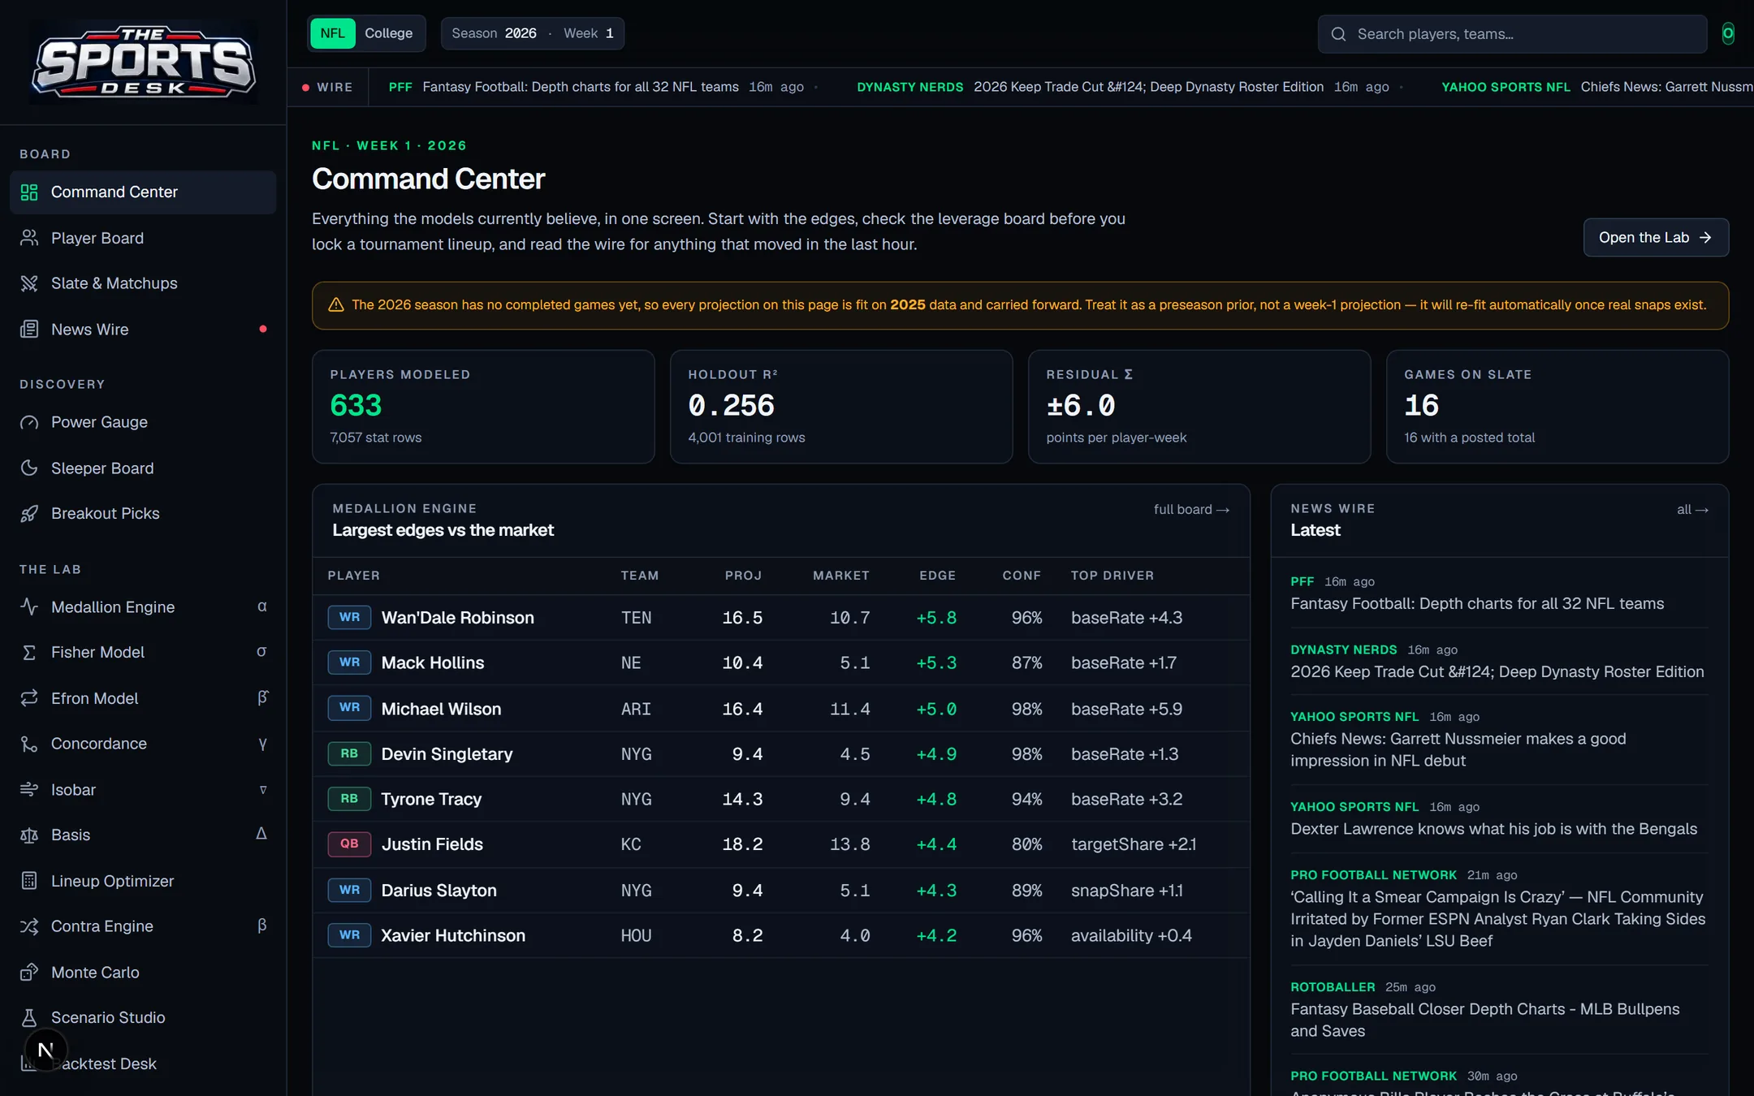Click the all news link
Viewport: 1754px width, 1096px height.
point(1692,510)
